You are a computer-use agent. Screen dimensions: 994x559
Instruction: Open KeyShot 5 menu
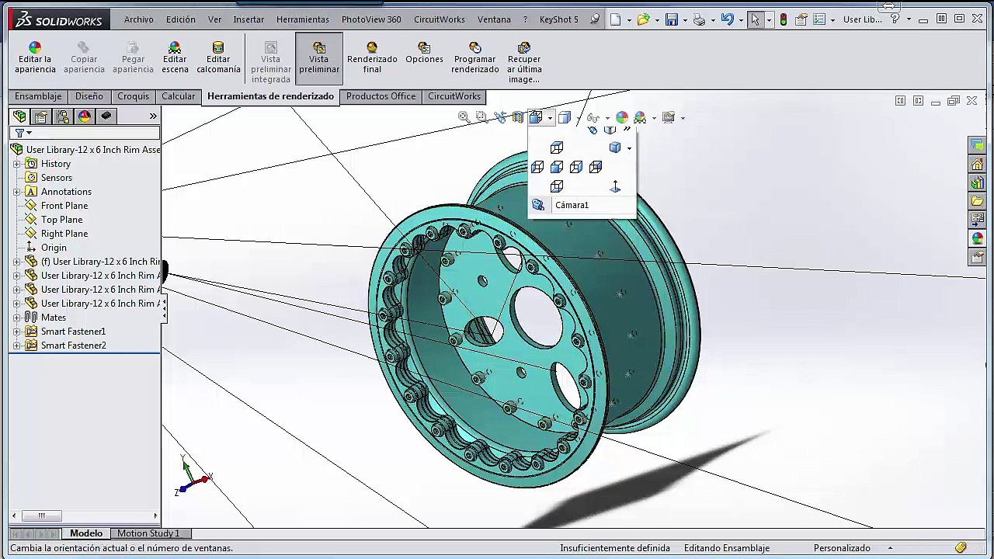[x=559, y=19]
